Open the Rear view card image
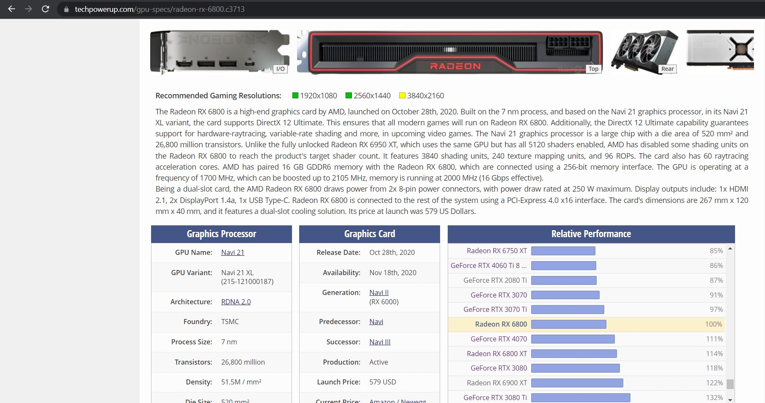765x403 pixels. click(x=644, y=52)
